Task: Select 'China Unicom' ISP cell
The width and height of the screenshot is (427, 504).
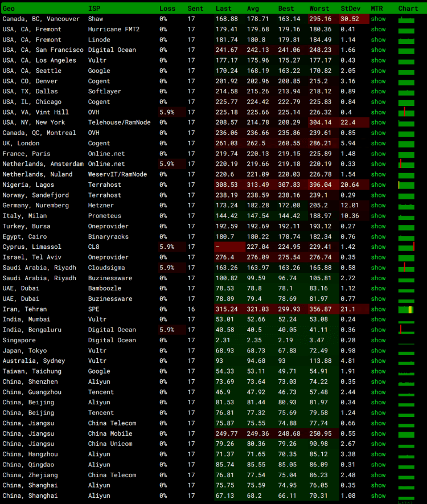Action: [x=110, y=444]
